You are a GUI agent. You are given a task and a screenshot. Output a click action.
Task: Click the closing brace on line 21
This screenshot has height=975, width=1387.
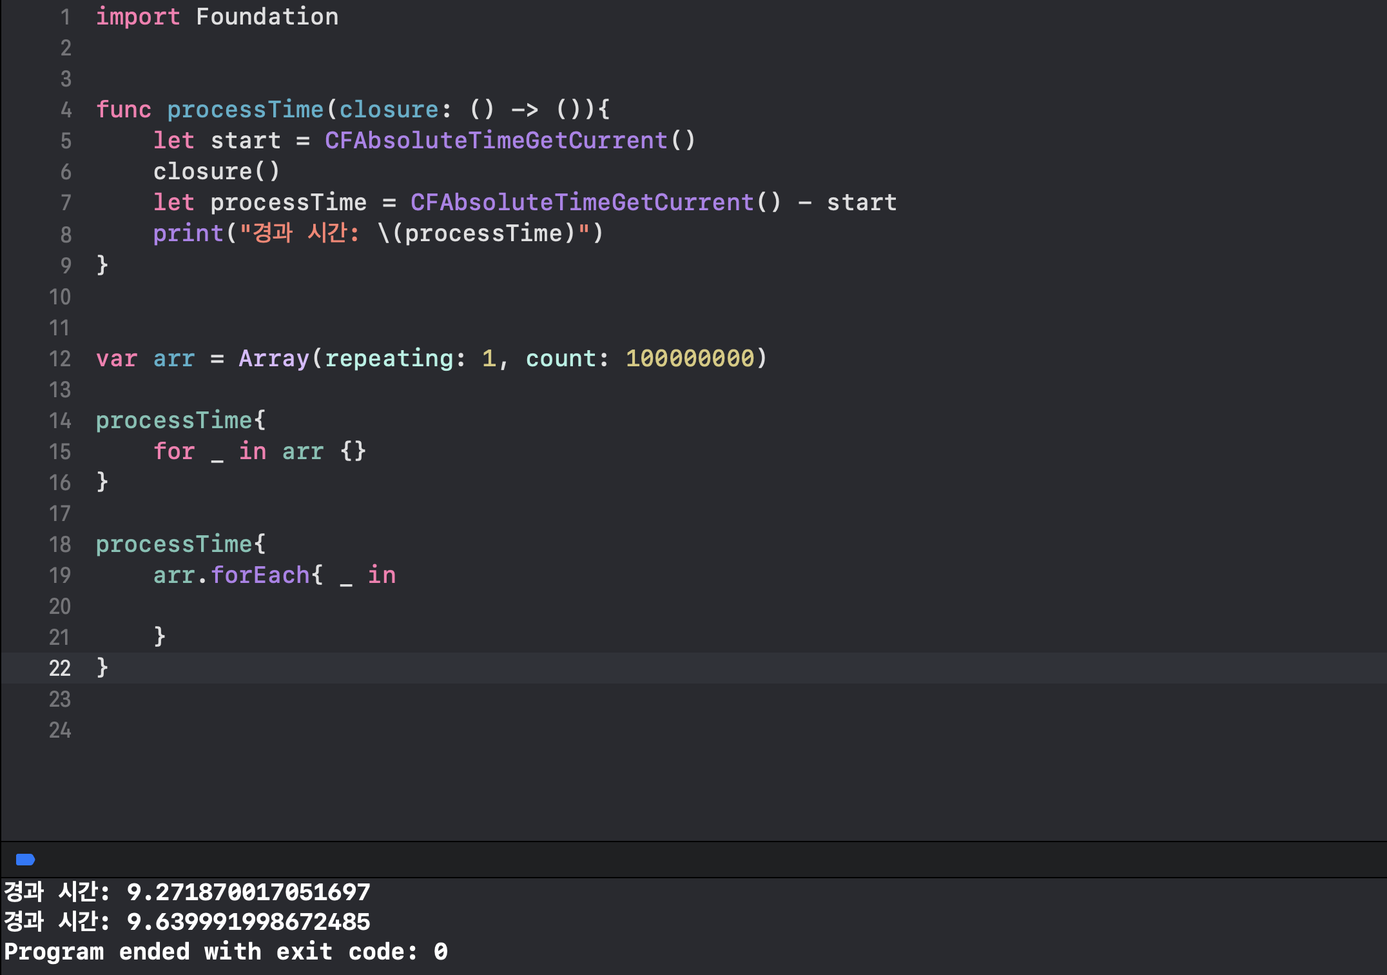pyautogui.click(x=160, y=637)
